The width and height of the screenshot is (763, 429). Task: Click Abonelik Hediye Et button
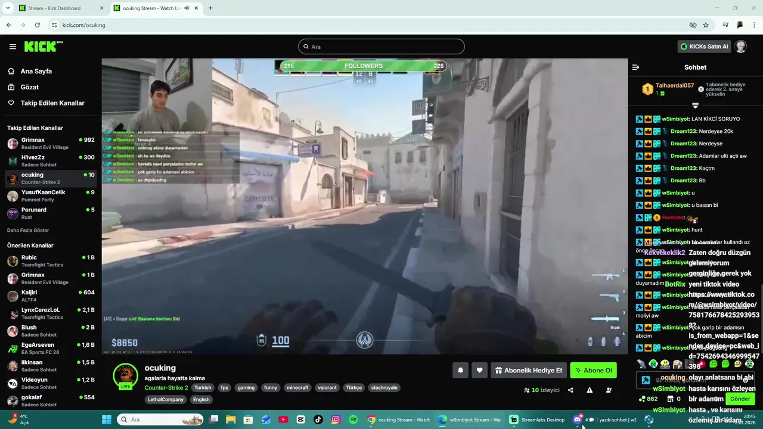tap(529, 370)
